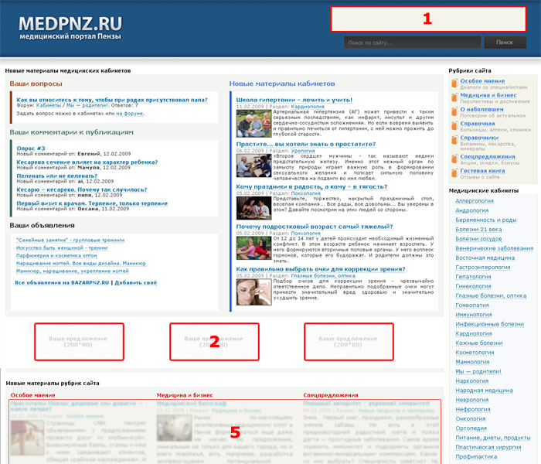This screenshot has width=541, height=464.
Task: Open the Аллергология cabinet
Action: (x=475, y=201)
